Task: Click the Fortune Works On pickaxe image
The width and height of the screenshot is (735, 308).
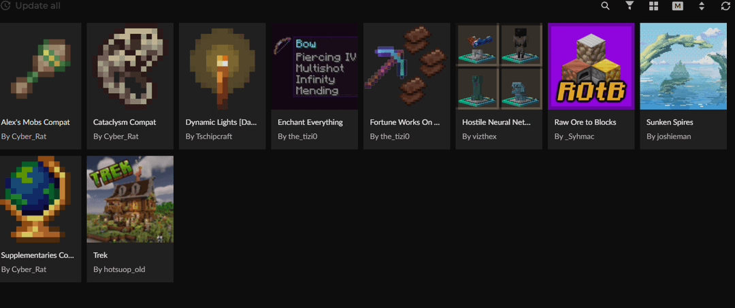Action: pyautogui.click(x=407, y=67)
